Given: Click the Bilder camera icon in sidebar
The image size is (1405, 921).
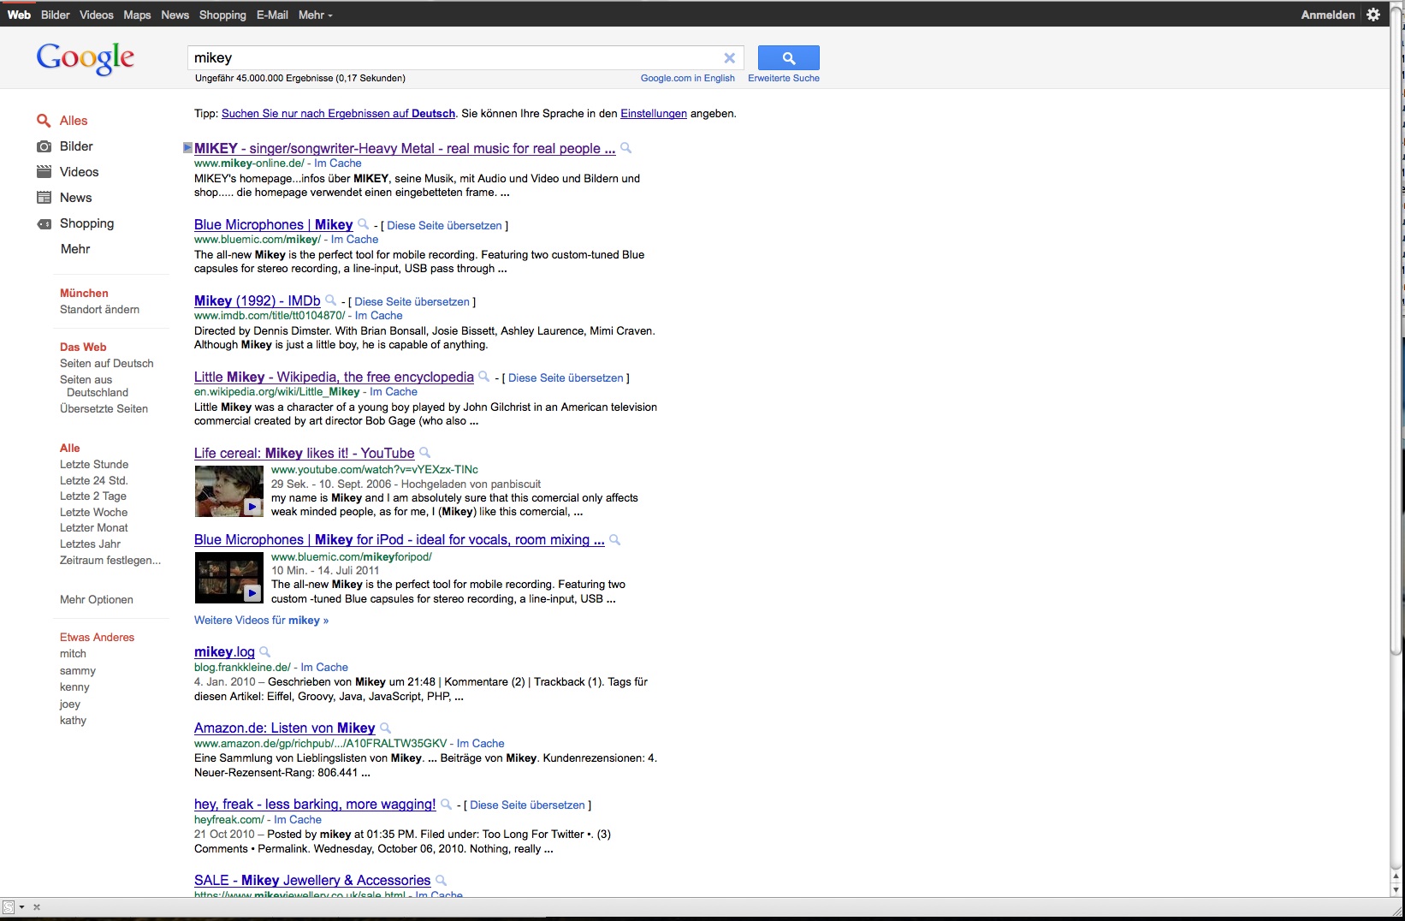Looking at the screenshot, I should click(44, 146).
